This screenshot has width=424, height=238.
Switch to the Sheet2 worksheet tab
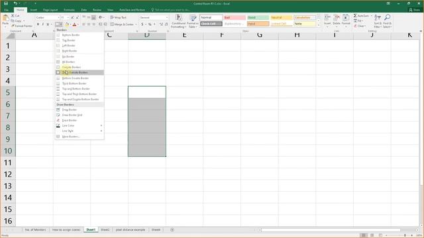(105, 230)
